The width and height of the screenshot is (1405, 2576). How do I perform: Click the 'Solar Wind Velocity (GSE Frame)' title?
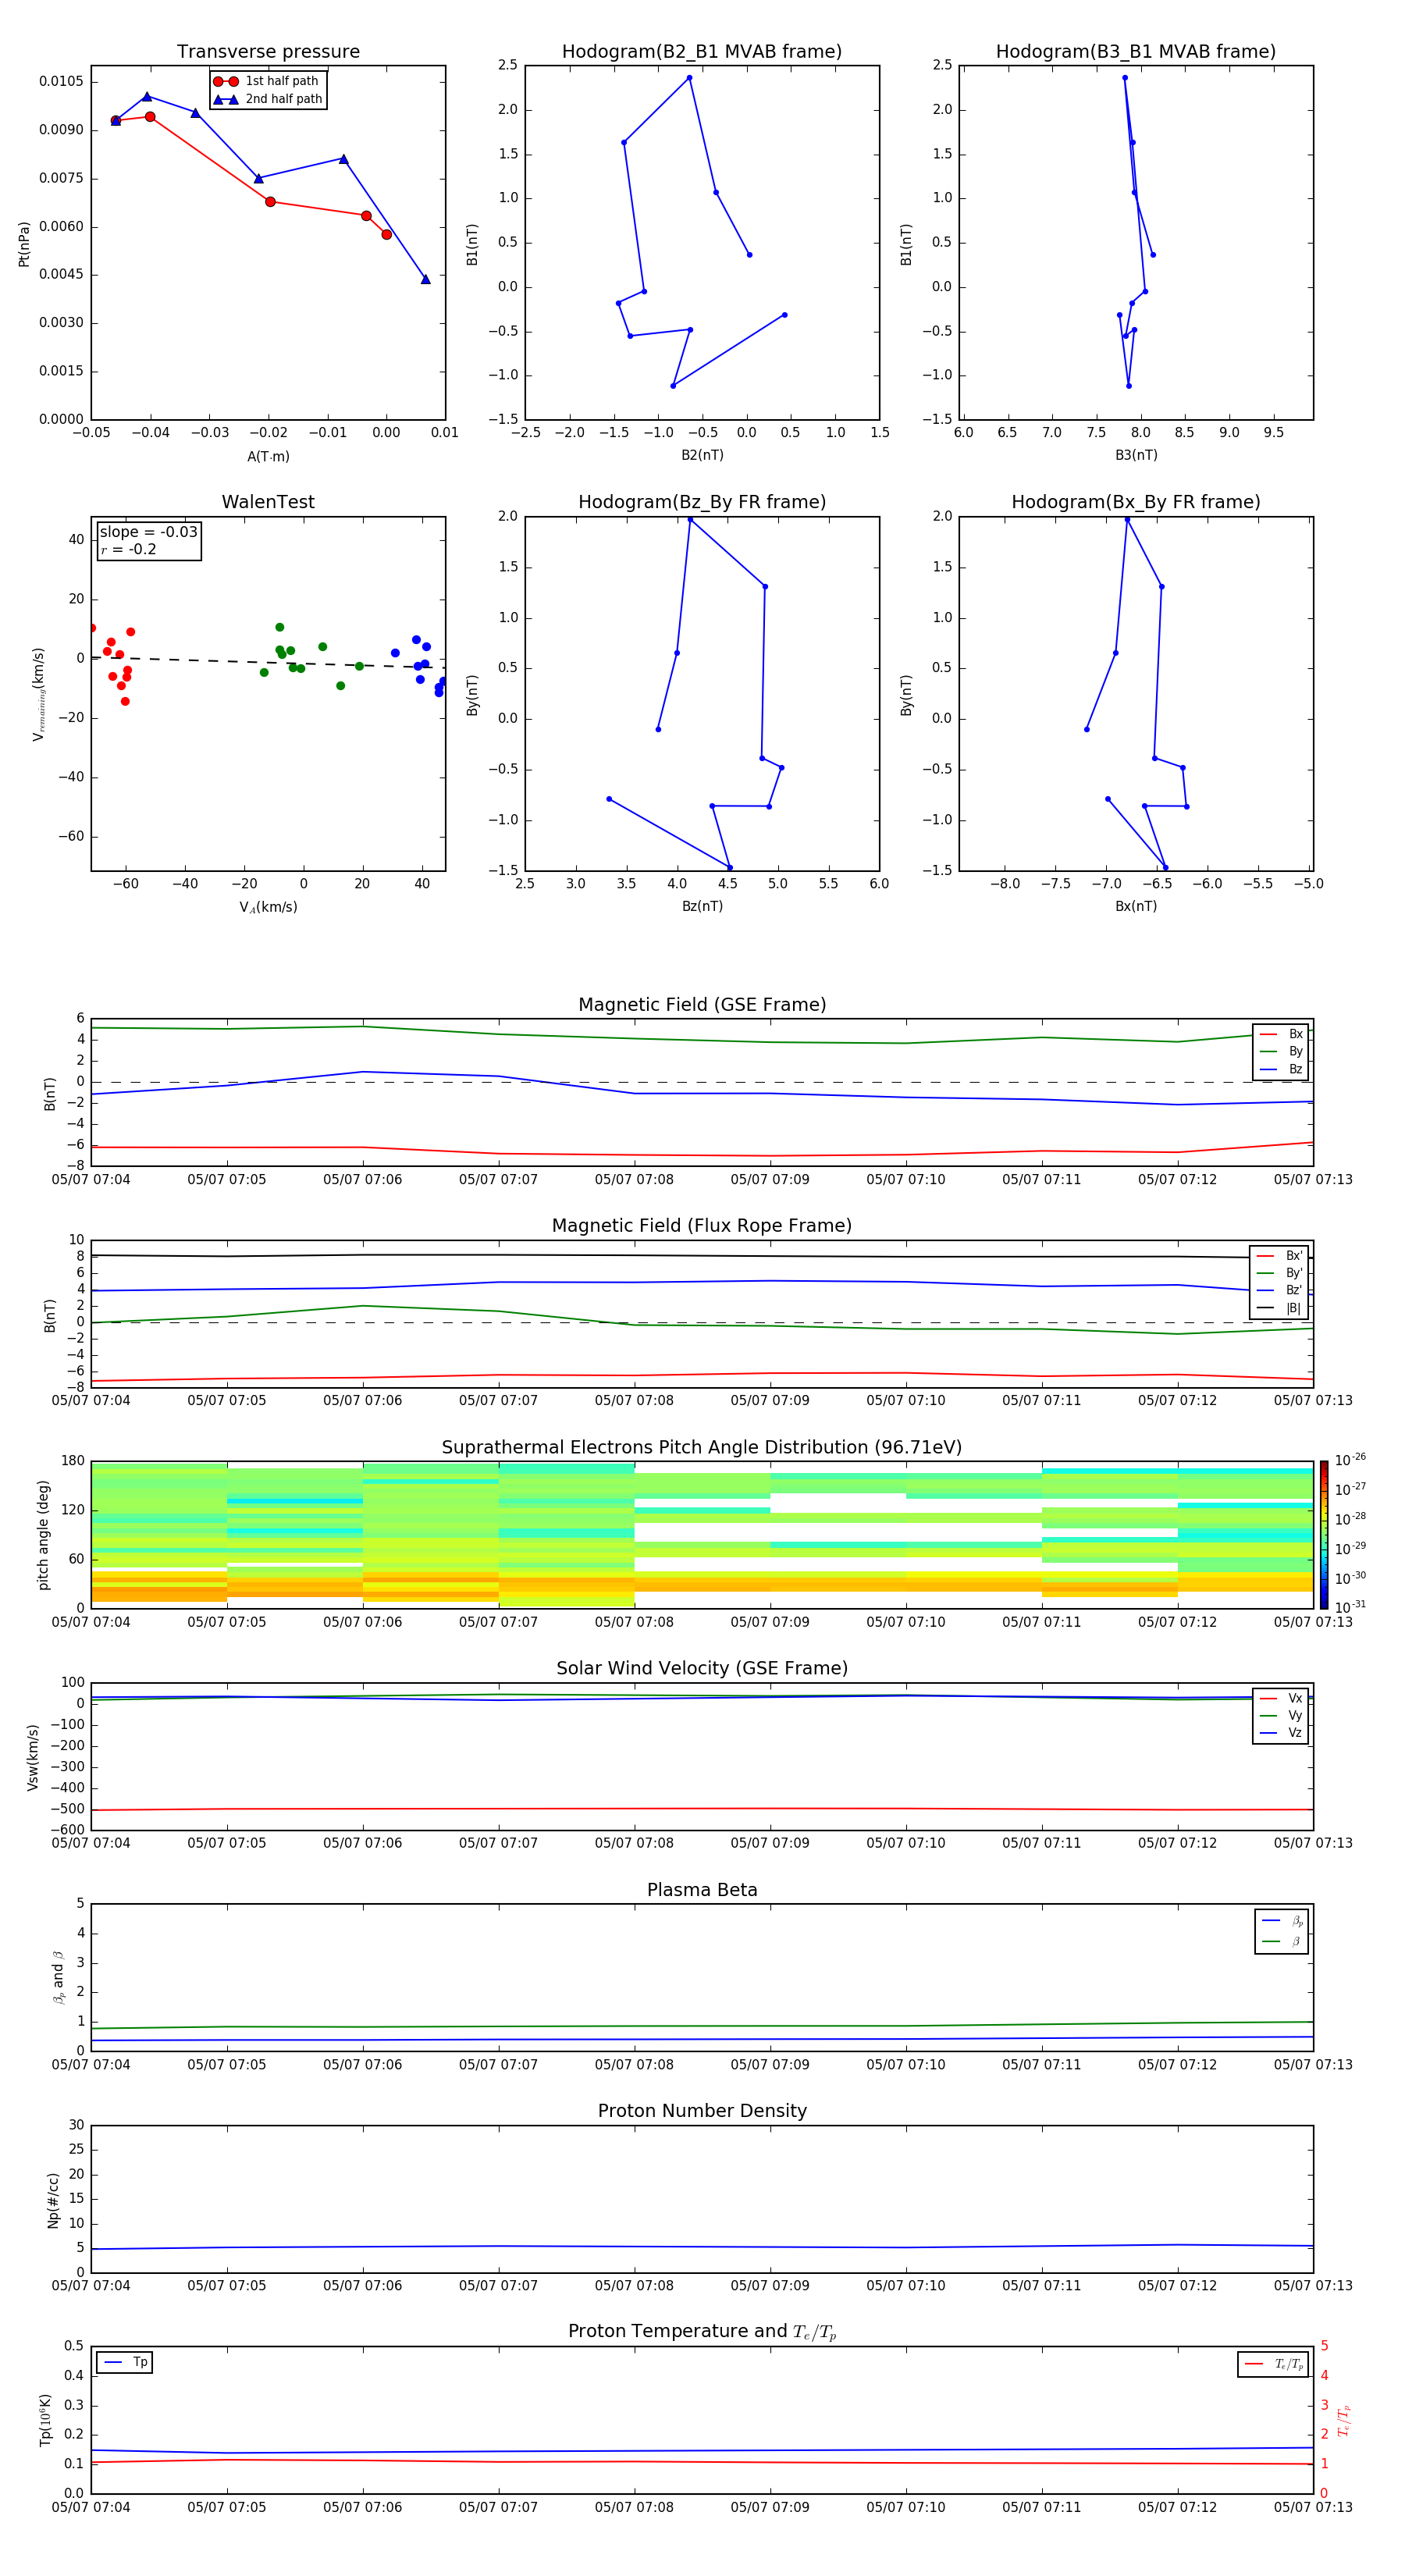702,1668
